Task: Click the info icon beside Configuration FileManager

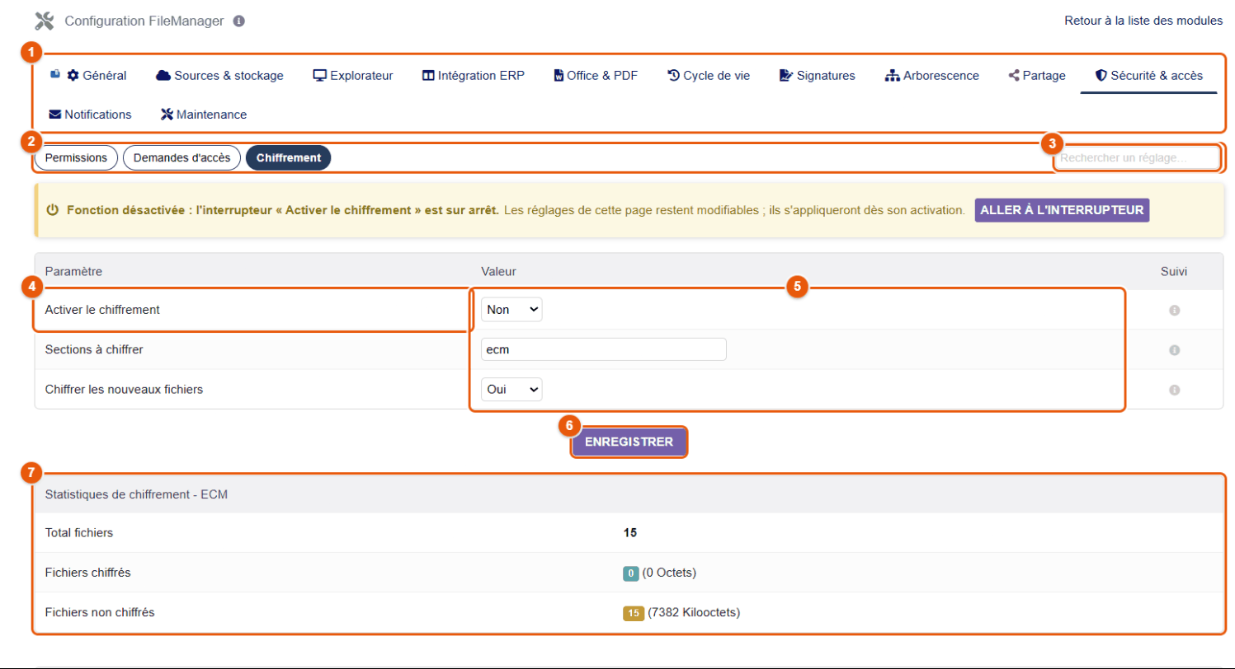Action: 239,21
